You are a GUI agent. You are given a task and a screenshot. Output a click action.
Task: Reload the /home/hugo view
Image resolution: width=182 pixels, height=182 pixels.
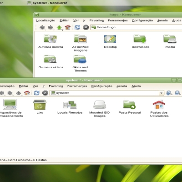tap(77, 27)
